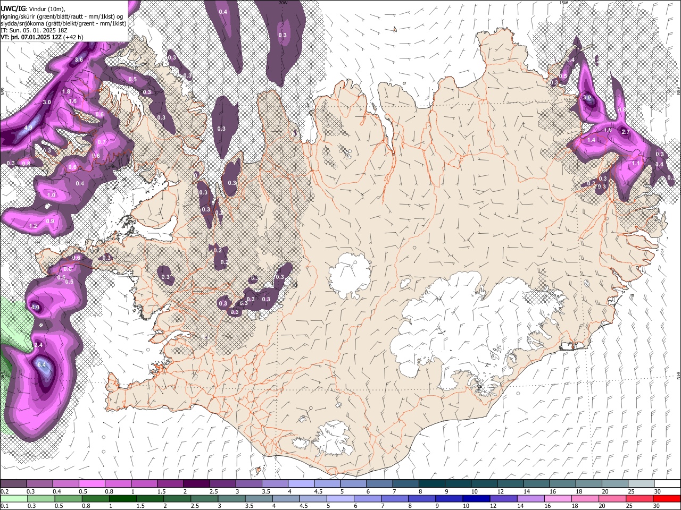The width and height of the screenshot is (681, 510).
Task: Click the 1.4 value on the map
Action: tap(591, 140)
